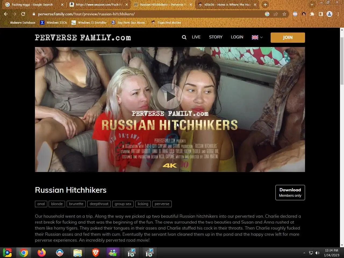Screen dimensions: 344x258
Task: View site information via the padlock icon
Action: [x=34, y=14]
